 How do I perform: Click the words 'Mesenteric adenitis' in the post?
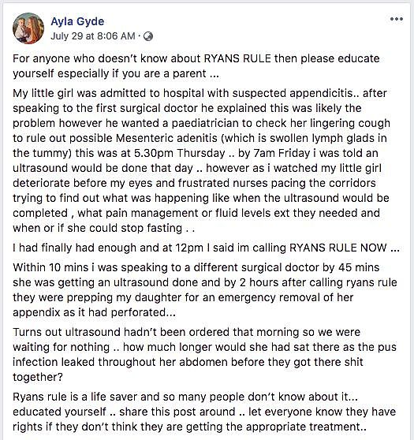[166, 138]
